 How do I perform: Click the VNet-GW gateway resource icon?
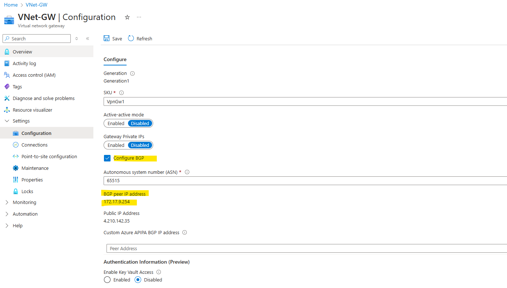9,20
